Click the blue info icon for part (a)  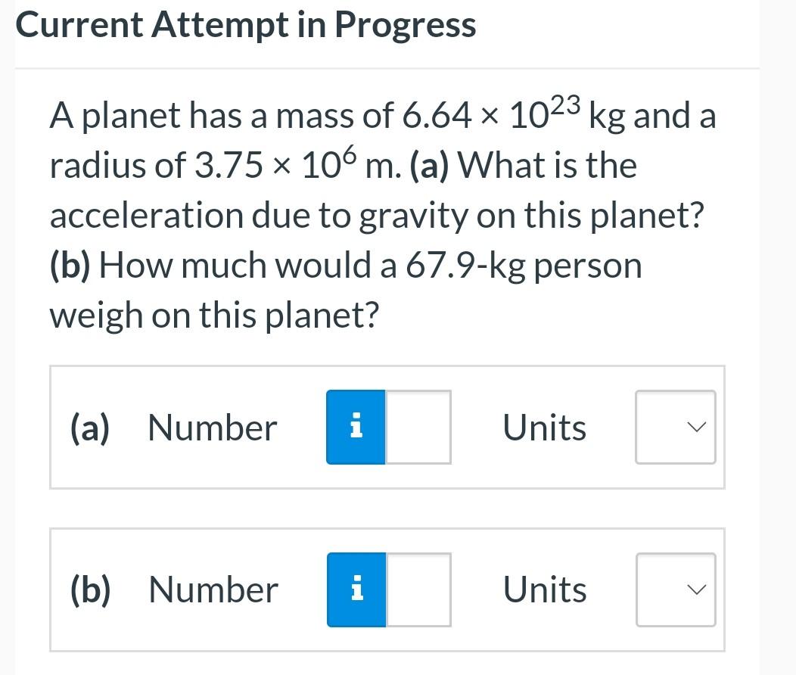(x=356, y=427)
